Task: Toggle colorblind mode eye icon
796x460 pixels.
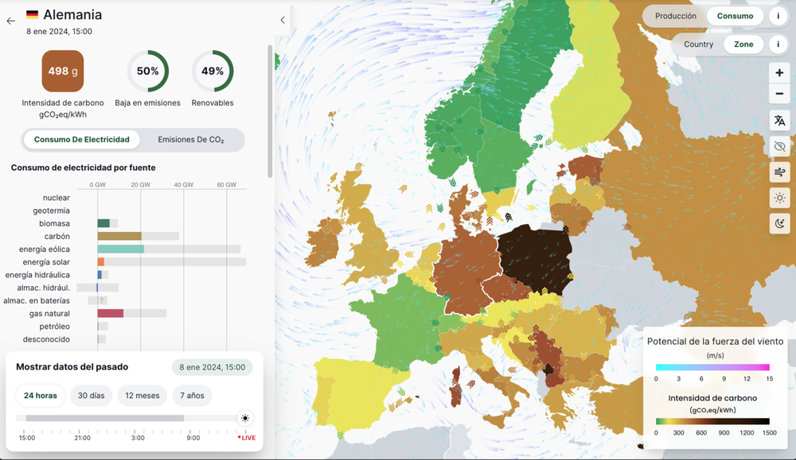Action: [779, 146]
